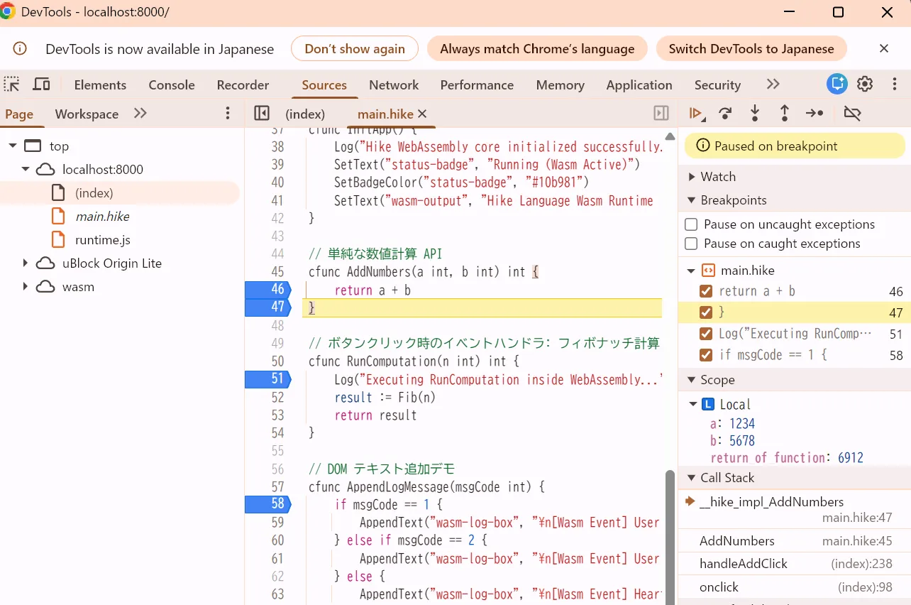911x605 pixels.
Task: Collapse the Call Stack section
Action: [692, 478]
